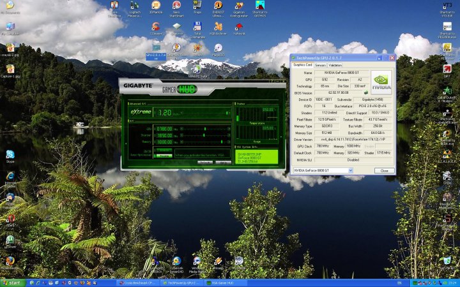Click the BIOS save icon in GPU-Z
460x287 pixels.
click(x=366, y=92)
